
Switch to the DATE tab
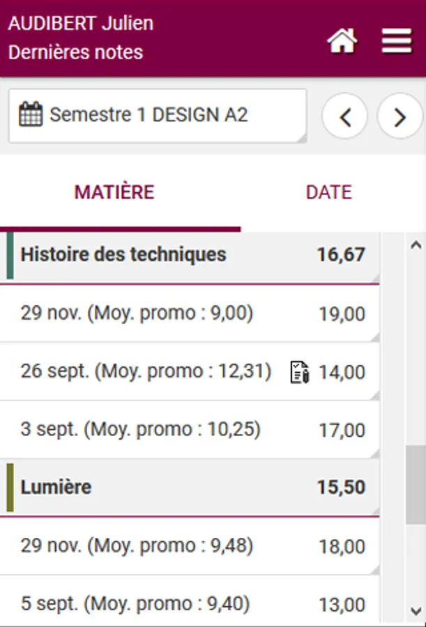click(328, 192)
